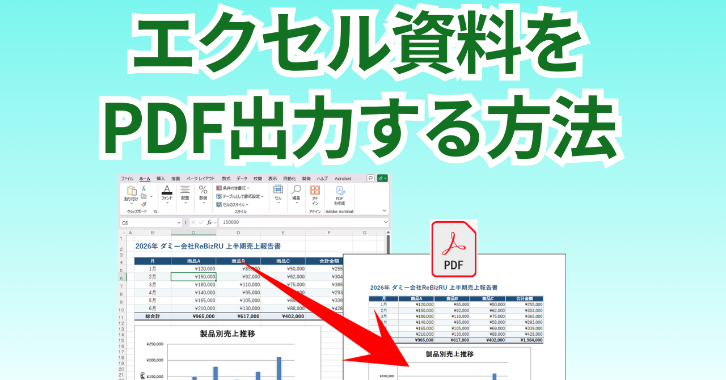
Task: Open the Alignment (配置) group icon
Action: (185, 189)
